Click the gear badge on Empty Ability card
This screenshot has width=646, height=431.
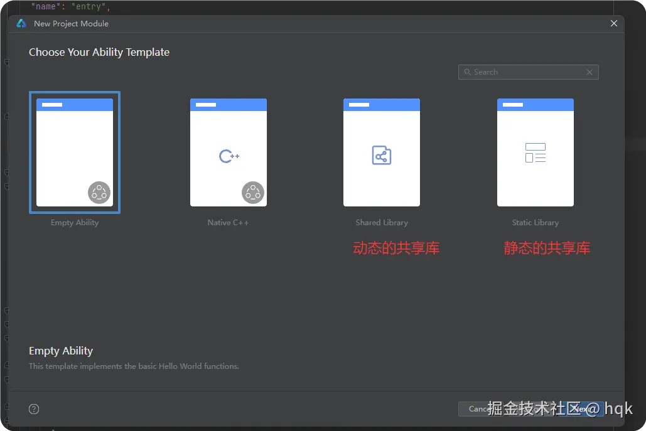coord(99,193)
